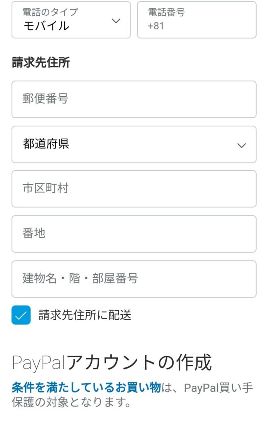This screenshot has height=423, width=265.
Task: Open the 電話のタイプ dropdown
Action: 71,20
